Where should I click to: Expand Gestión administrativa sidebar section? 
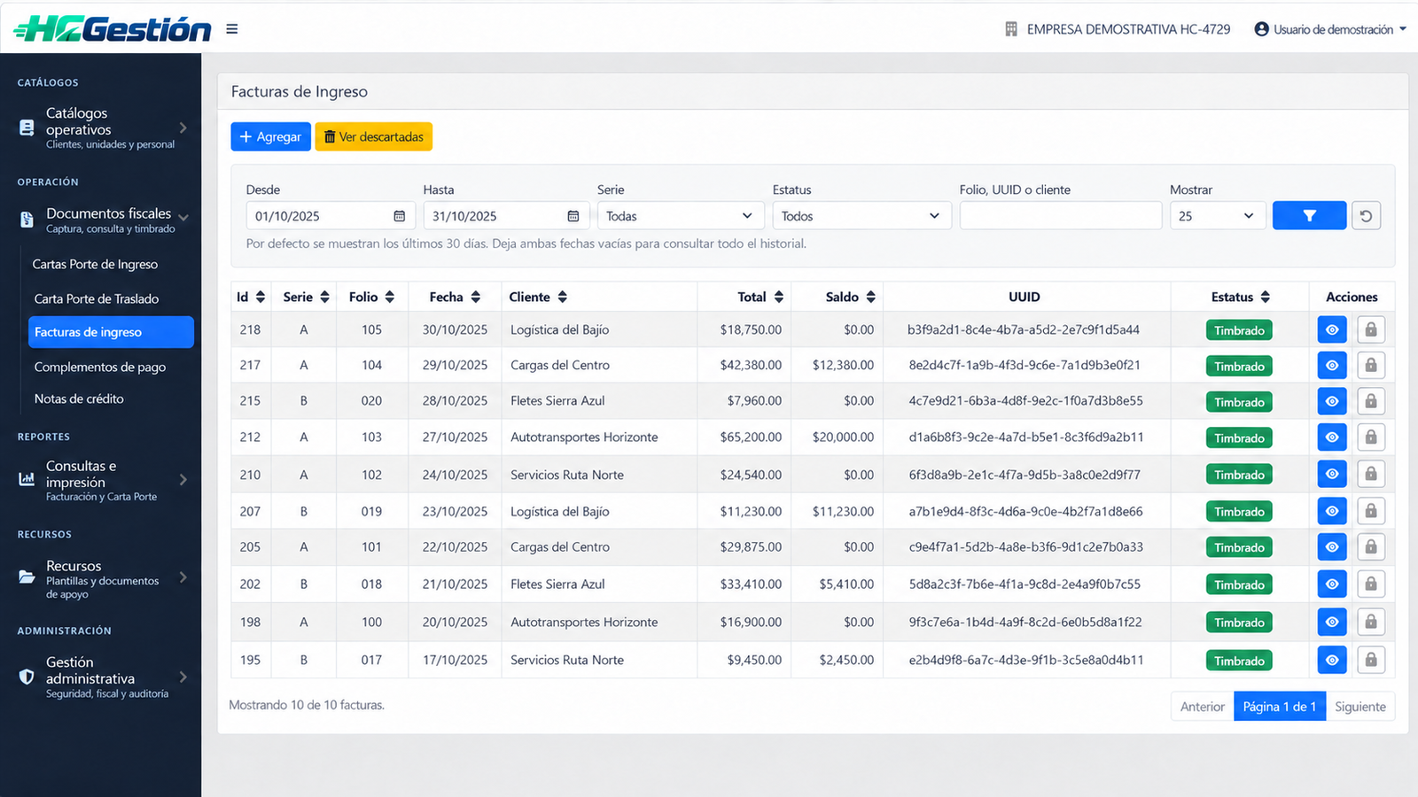click(104, 677)
